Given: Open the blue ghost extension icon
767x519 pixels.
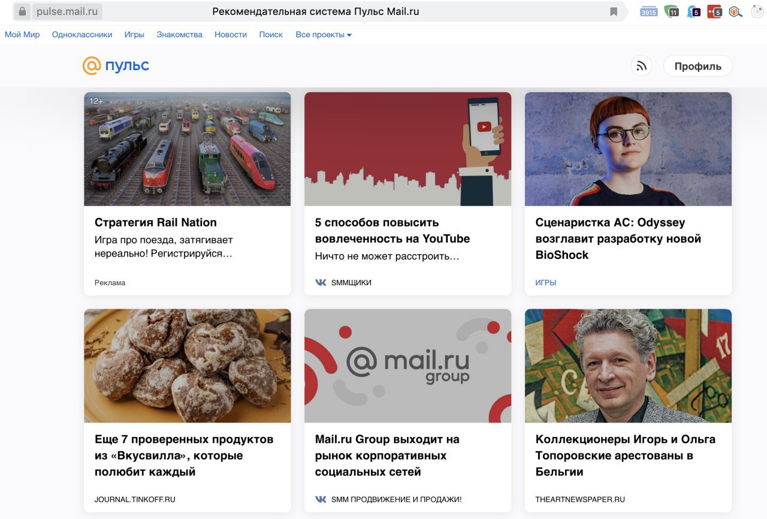Looking at the screenshot, I should [693, 11].
